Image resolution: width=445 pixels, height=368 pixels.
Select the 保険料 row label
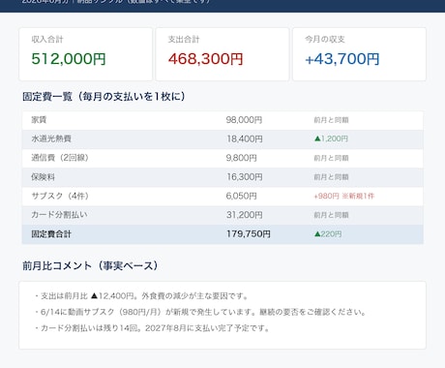pyautogui.click(x=43, y=177)
